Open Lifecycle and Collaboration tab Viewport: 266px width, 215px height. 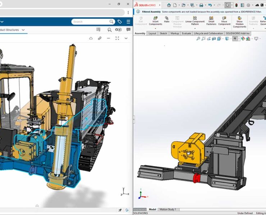(208, 33)
